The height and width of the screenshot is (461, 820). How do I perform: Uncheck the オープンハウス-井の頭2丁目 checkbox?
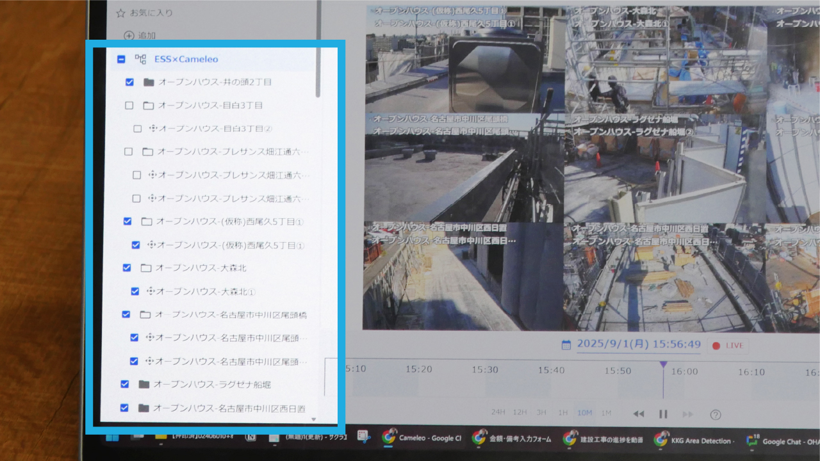(x=129, y=81)
